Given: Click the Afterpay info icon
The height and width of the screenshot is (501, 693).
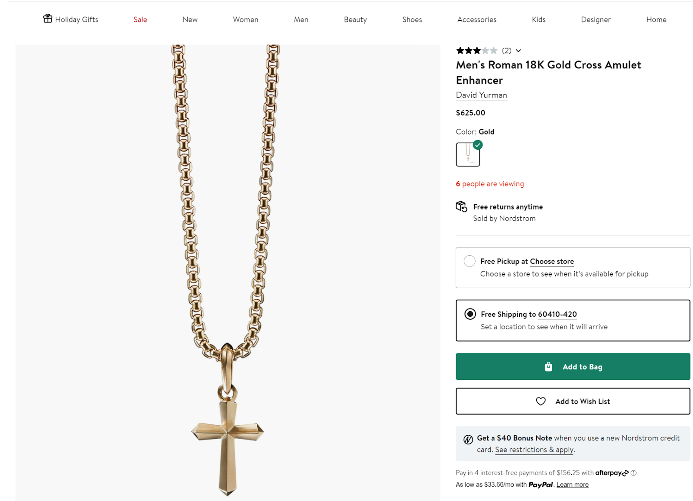Looking at the screenshot, I should 634,472.
